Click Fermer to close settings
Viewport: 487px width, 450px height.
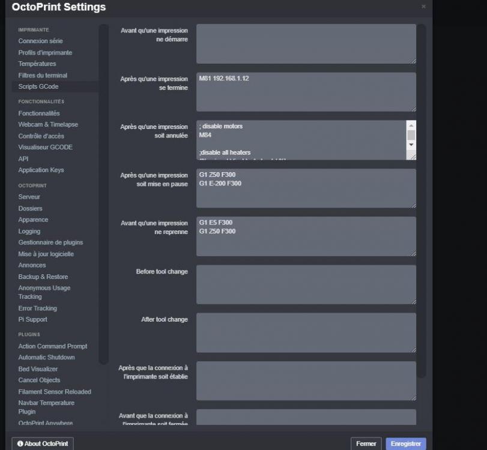(x=366, y=444)
